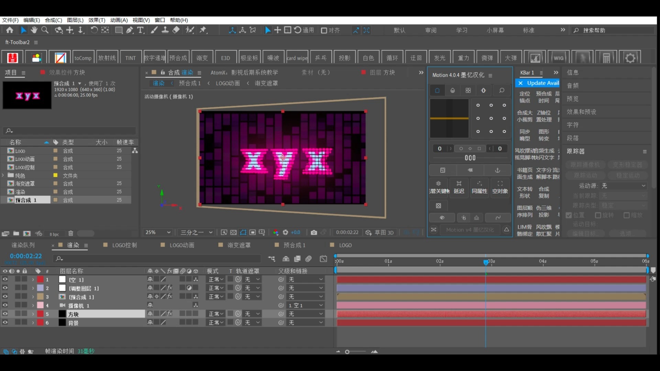
Task: Open the 合成(C) menu
Action: tap(53, 20)
